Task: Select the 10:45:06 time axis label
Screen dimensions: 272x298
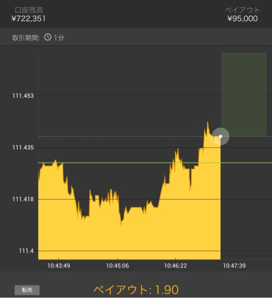Action: tap(117, 266)
